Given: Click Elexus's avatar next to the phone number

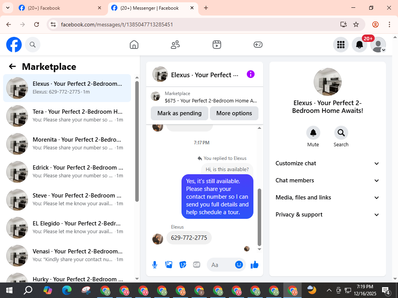Looking at the screenshot, I should click(x=158, y=239).
